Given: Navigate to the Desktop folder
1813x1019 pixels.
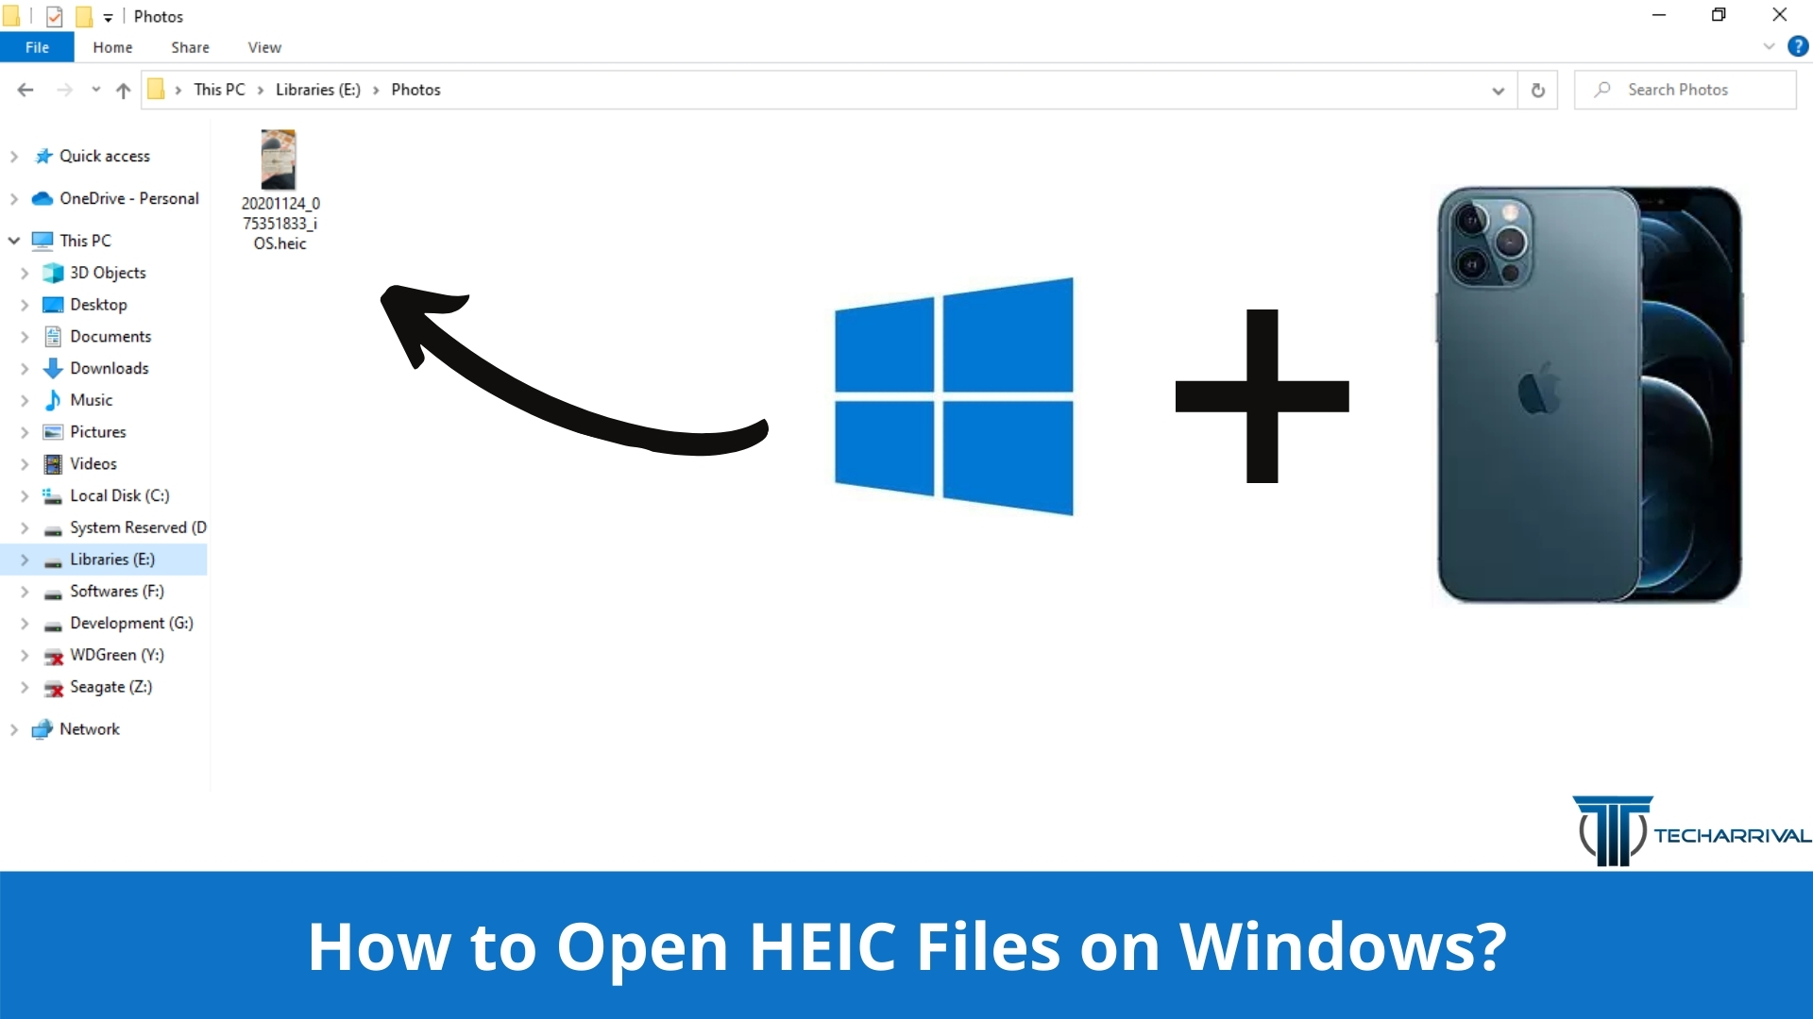Looking at the screenshot, I should click(x=97, y=304).
